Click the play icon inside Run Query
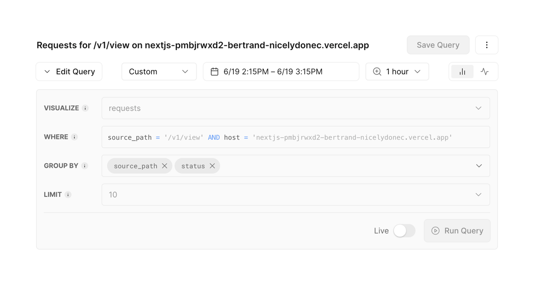 [x=435, y=230]
